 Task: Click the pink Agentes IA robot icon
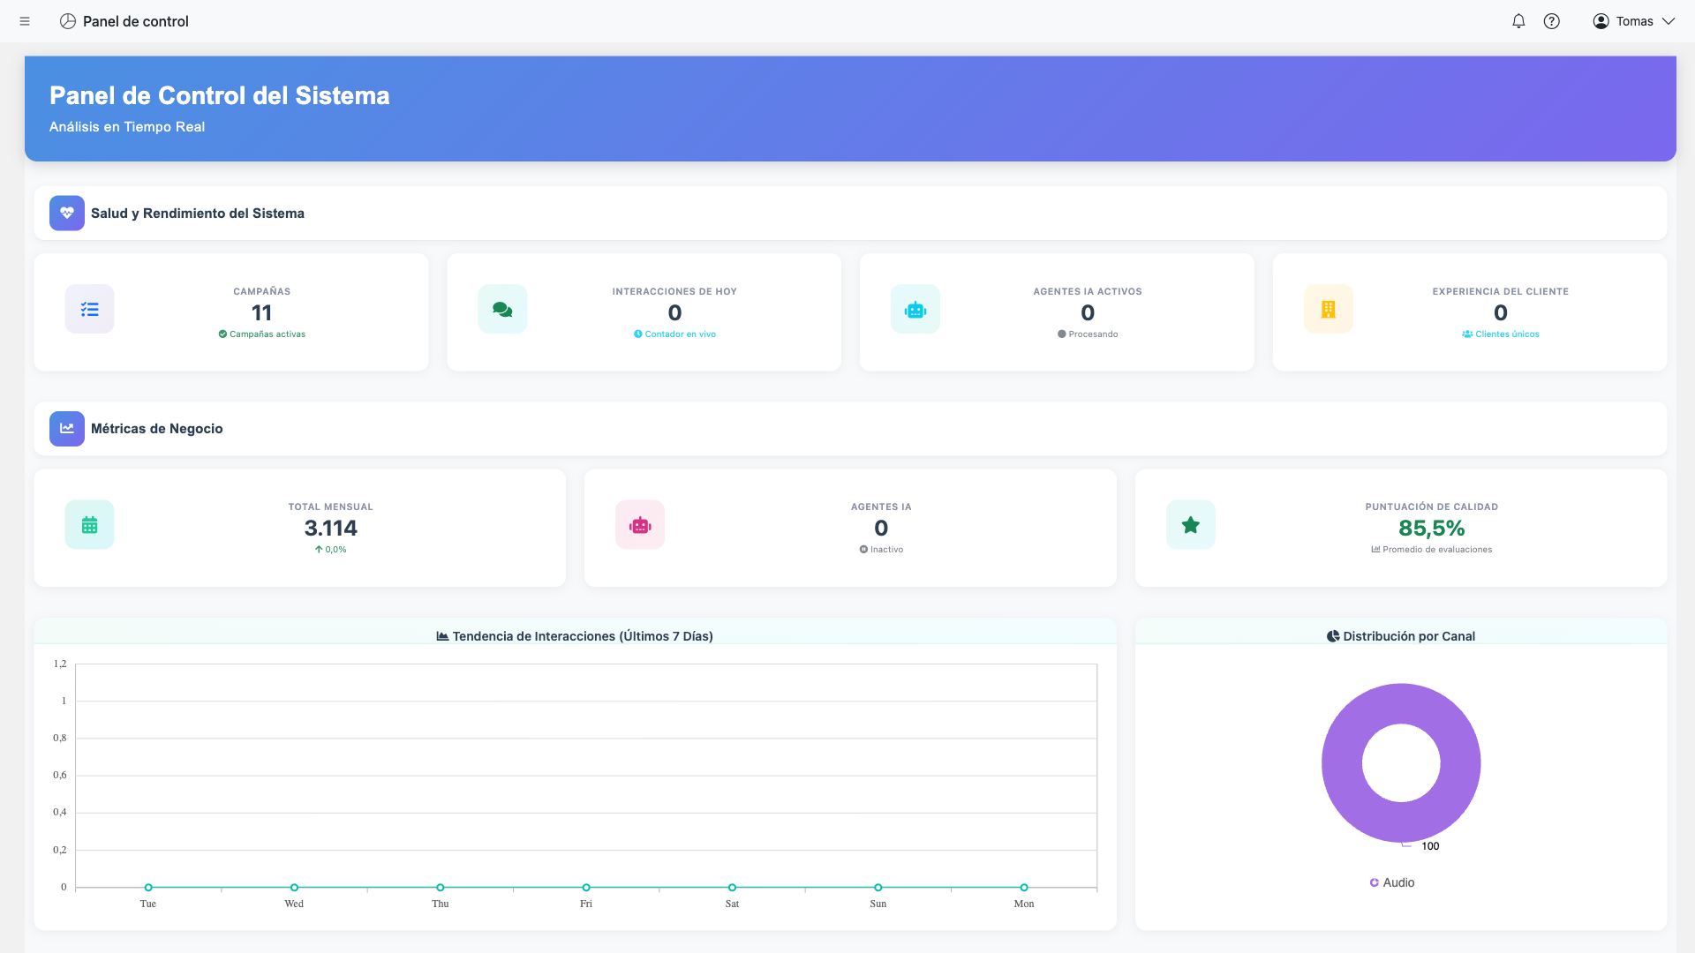pos(639,524)
